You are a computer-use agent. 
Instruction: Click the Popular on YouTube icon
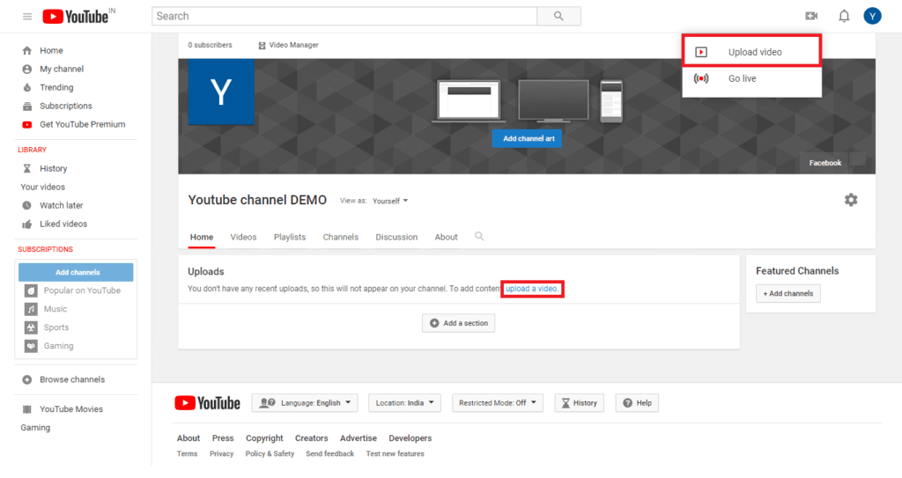click(x=31, y=290)
